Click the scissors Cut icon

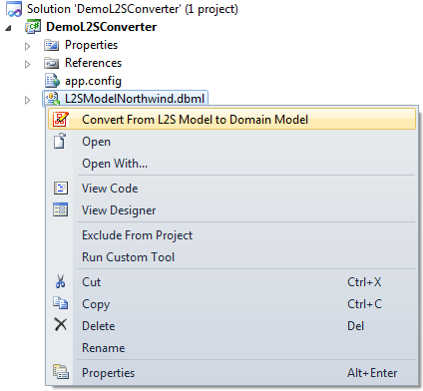(60, 281)
